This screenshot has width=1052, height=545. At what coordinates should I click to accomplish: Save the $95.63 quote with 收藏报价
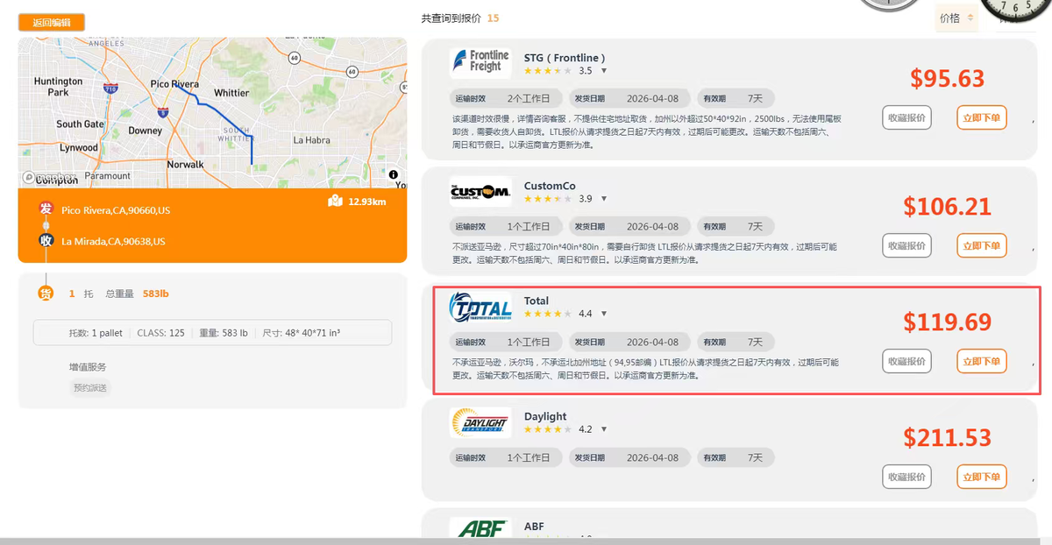click(906, 117)
